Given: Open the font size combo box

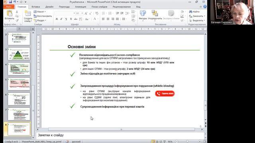Looking at the screenshot, I should tap(79, 13).
